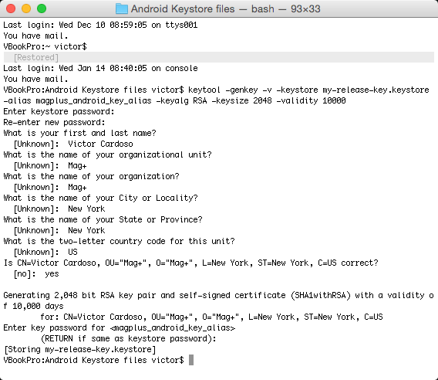Click the '-validity 10000' argument text
The width and height of the screenshot is (438, 380).
311,100
